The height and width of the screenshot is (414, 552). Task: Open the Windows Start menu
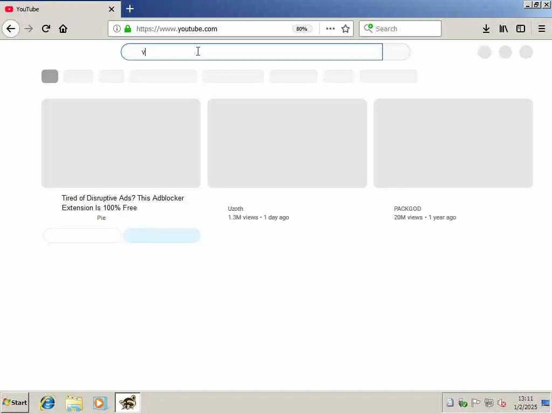15,402
